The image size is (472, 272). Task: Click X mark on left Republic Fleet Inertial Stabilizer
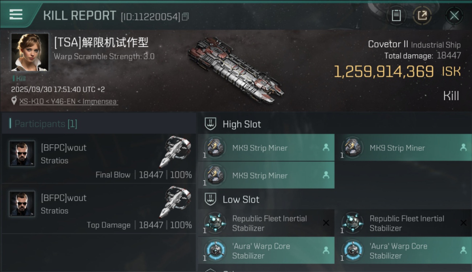tap(326, 223)
